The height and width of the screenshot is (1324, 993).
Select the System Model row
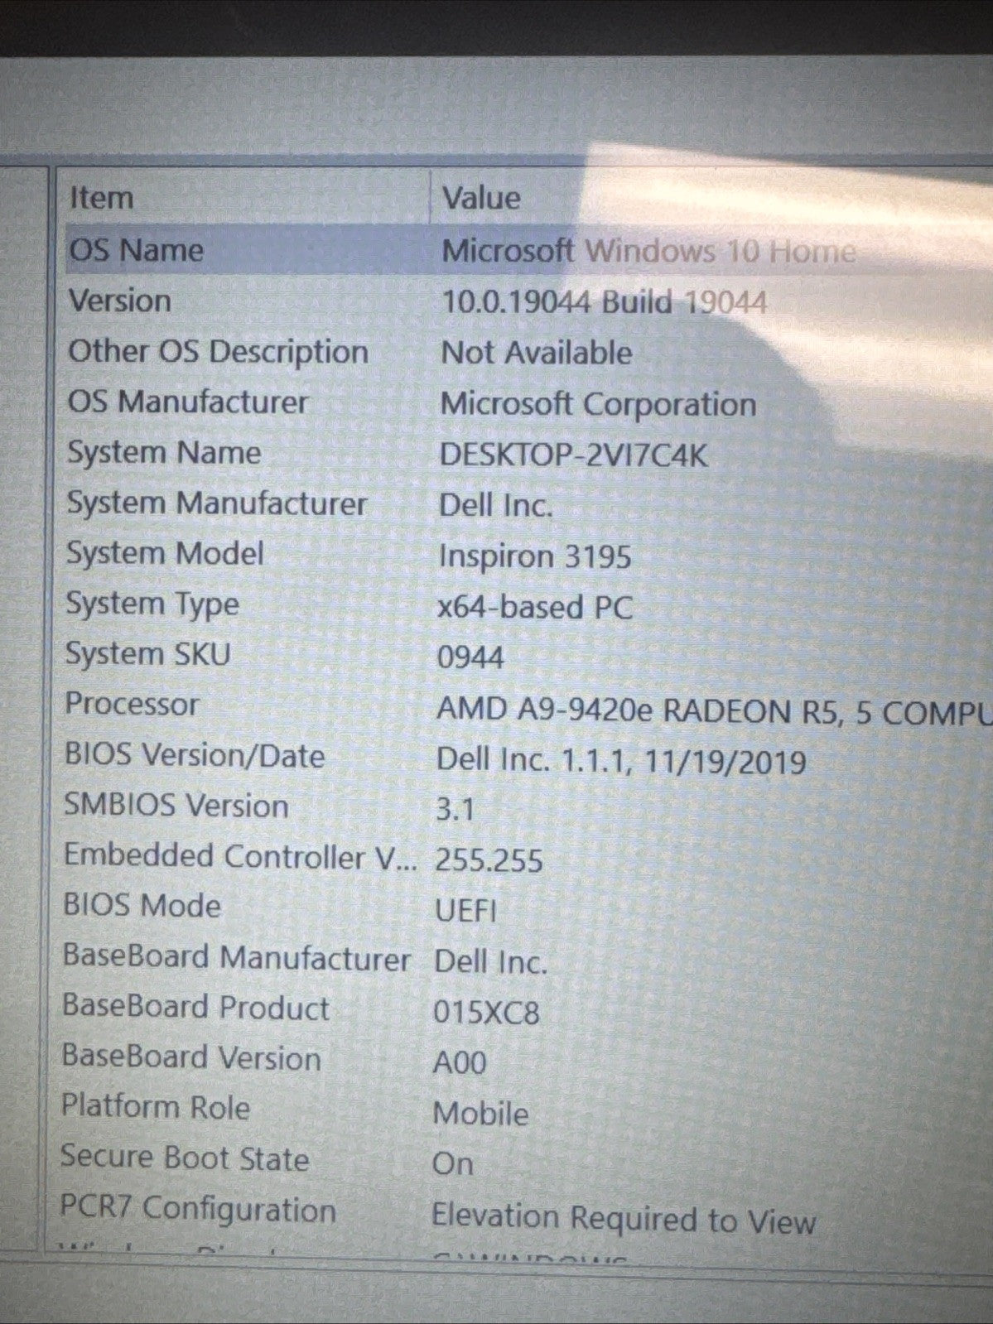[x=165, y=554]
